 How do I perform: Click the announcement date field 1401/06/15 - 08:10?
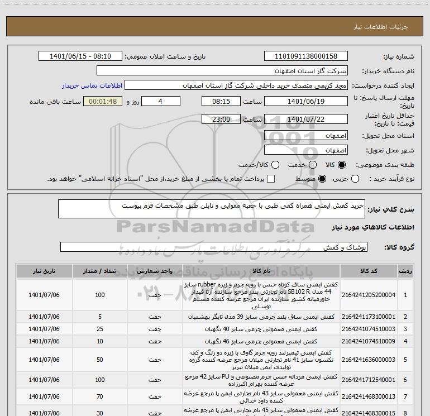pyautogui.click(x=80, y=56)
